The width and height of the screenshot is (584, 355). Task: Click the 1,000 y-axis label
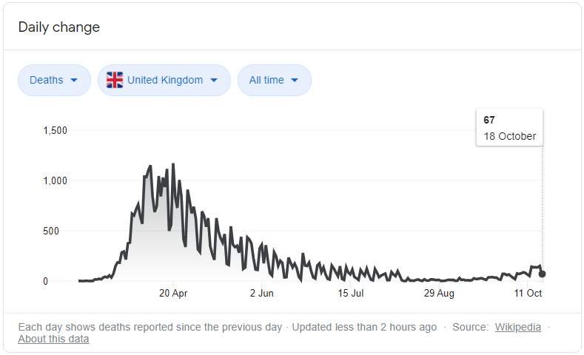[55, 180]
